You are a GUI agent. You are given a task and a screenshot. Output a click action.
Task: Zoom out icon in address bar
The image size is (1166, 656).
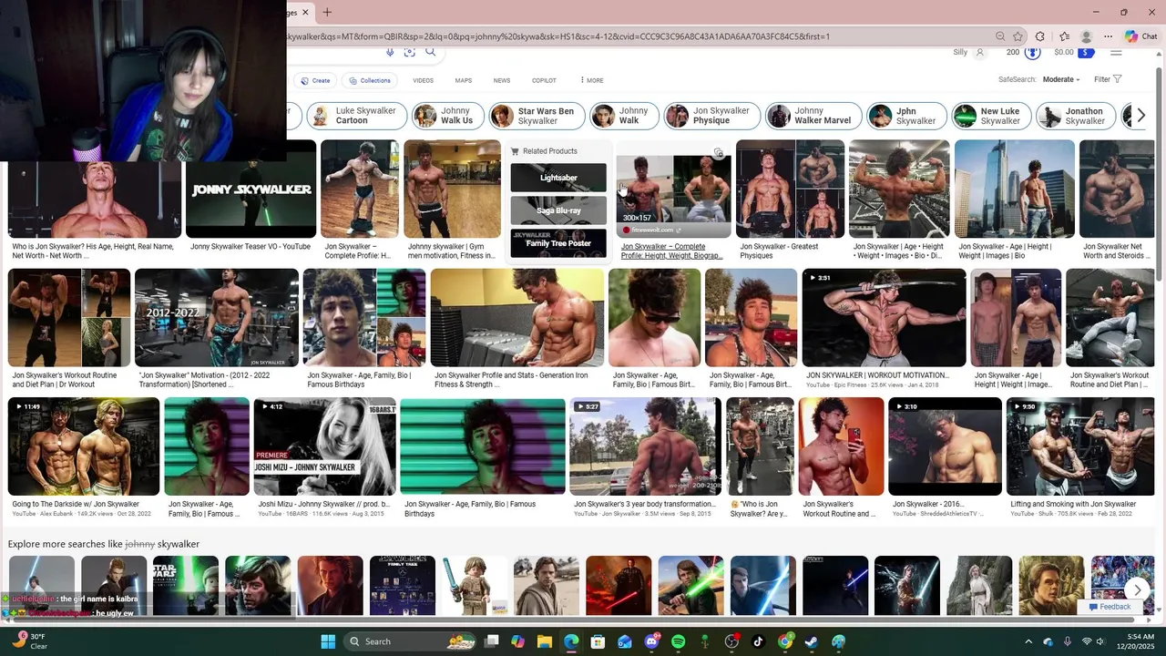pos(1000,36)
